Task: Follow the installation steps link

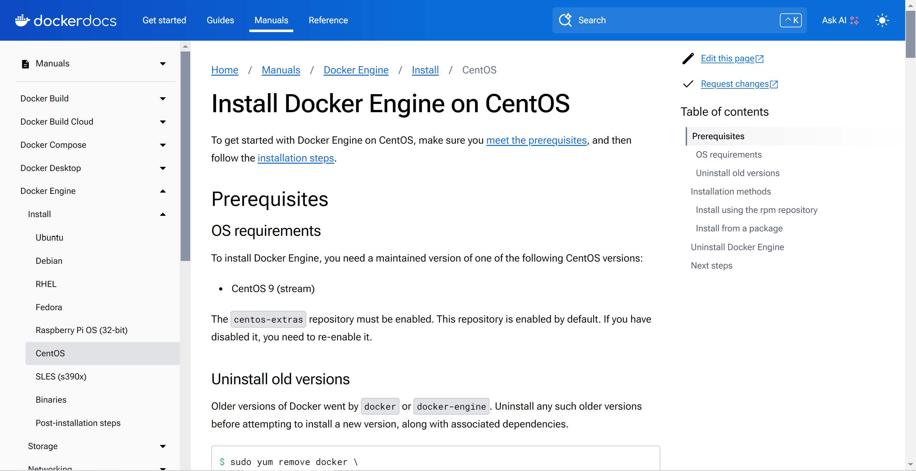Action: point(295,158)
